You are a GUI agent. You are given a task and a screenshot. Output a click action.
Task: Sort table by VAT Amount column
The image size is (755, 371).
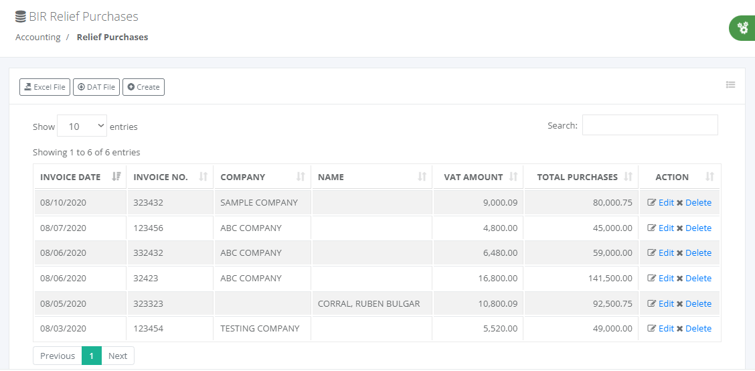(473, 177)
